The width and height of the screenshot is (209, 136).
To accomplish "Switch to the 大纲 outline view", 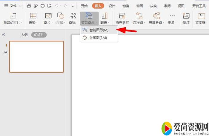I will (24, 35).
